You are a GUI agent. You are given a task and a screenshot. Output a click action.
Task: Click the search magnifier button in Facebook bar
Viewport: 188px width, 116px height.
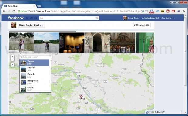click(97, 18)
